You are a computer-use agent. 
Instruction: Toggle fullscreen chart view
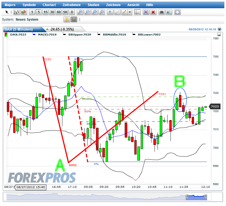[178, 12]
